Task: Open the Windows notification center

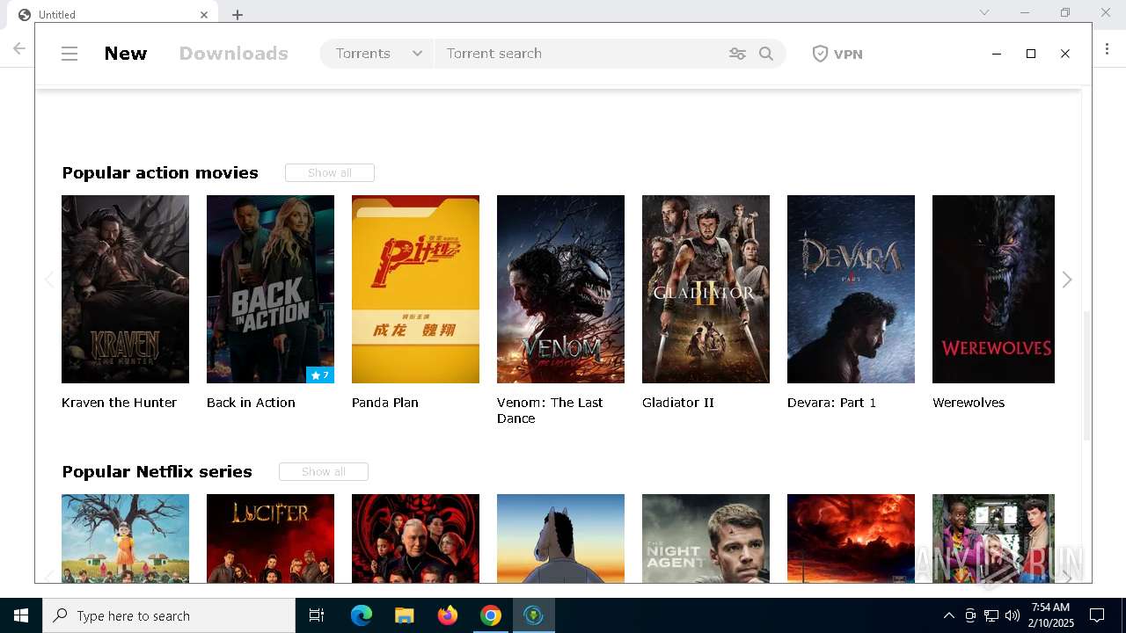Action: click(x=1097, y=615)
